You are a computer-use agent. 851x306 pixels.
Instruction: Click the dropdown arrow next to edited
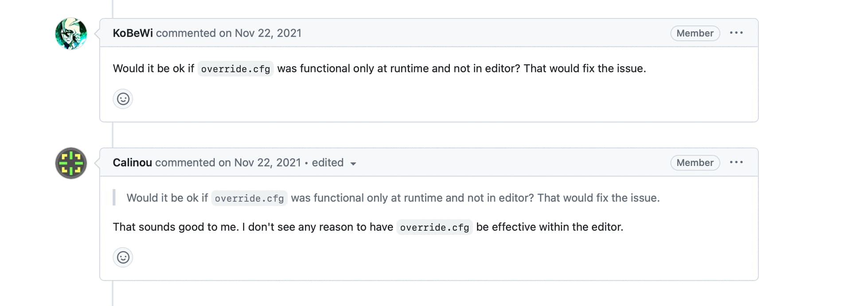(x=353, y=164)
